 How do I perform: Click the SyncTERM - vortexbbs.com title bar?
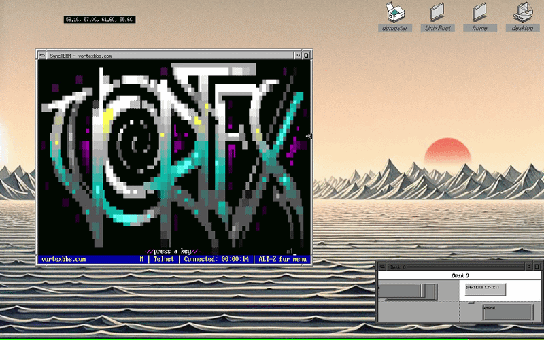tap(170, 56)
